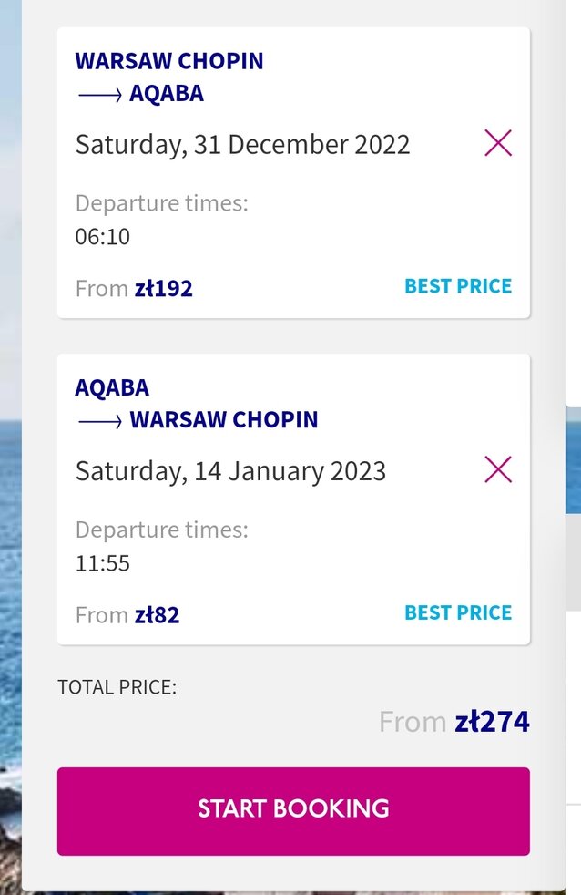
Task: Click the TOTAL PRICE label
Action: click(117, 687)
